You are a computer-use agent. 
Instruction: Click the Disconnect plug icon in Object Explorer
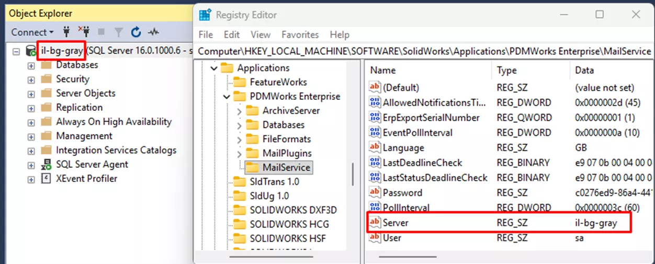84,32
